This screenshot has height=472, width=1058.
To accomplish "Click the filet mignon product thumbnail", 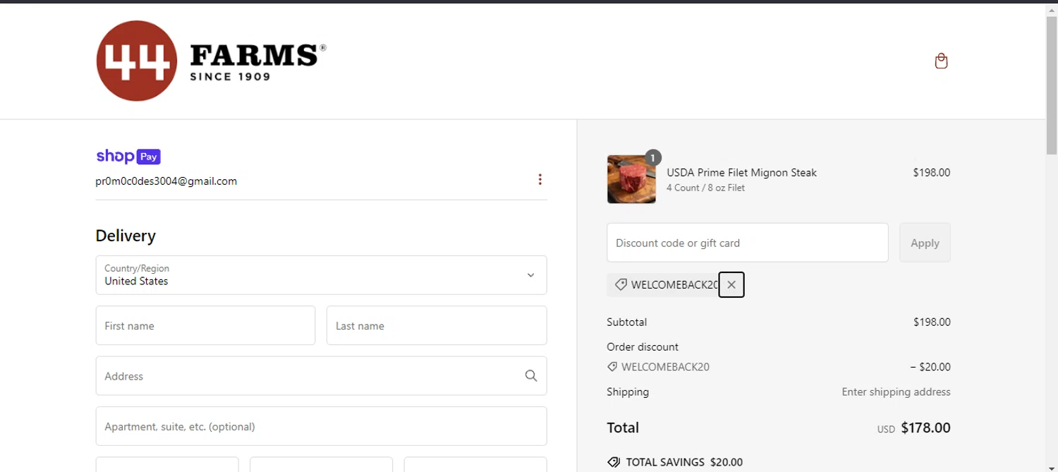I will (x=631, y=179).
